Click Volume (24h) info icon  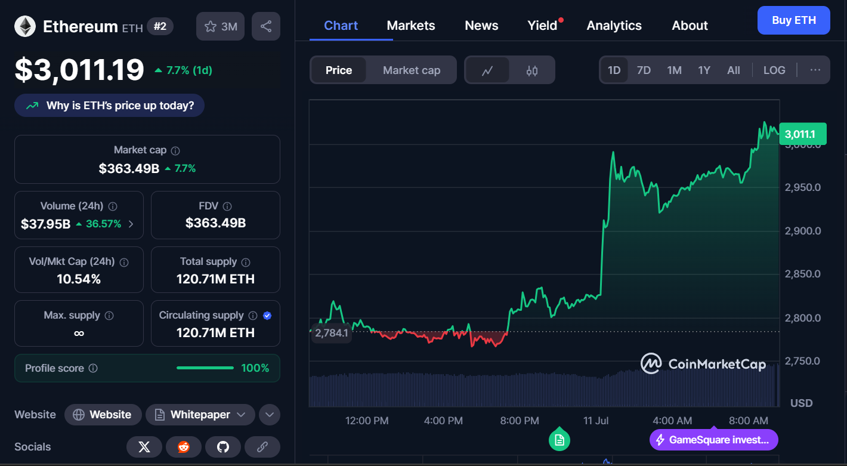click(113, 206)
